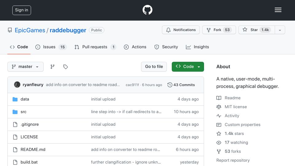View the Insights tab
The height and width of the screenshot is (166, 295).
click(197, 47)
